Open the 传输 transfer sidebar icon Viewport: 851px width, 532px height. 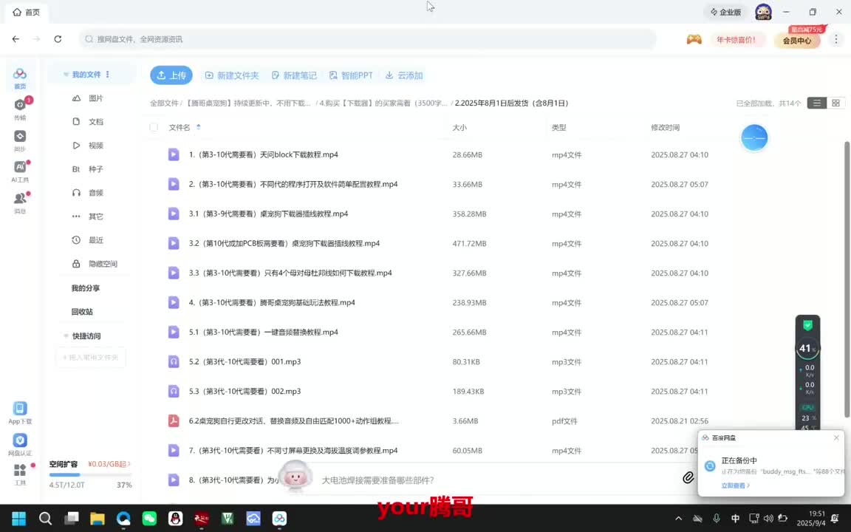(x=20, y=109)
